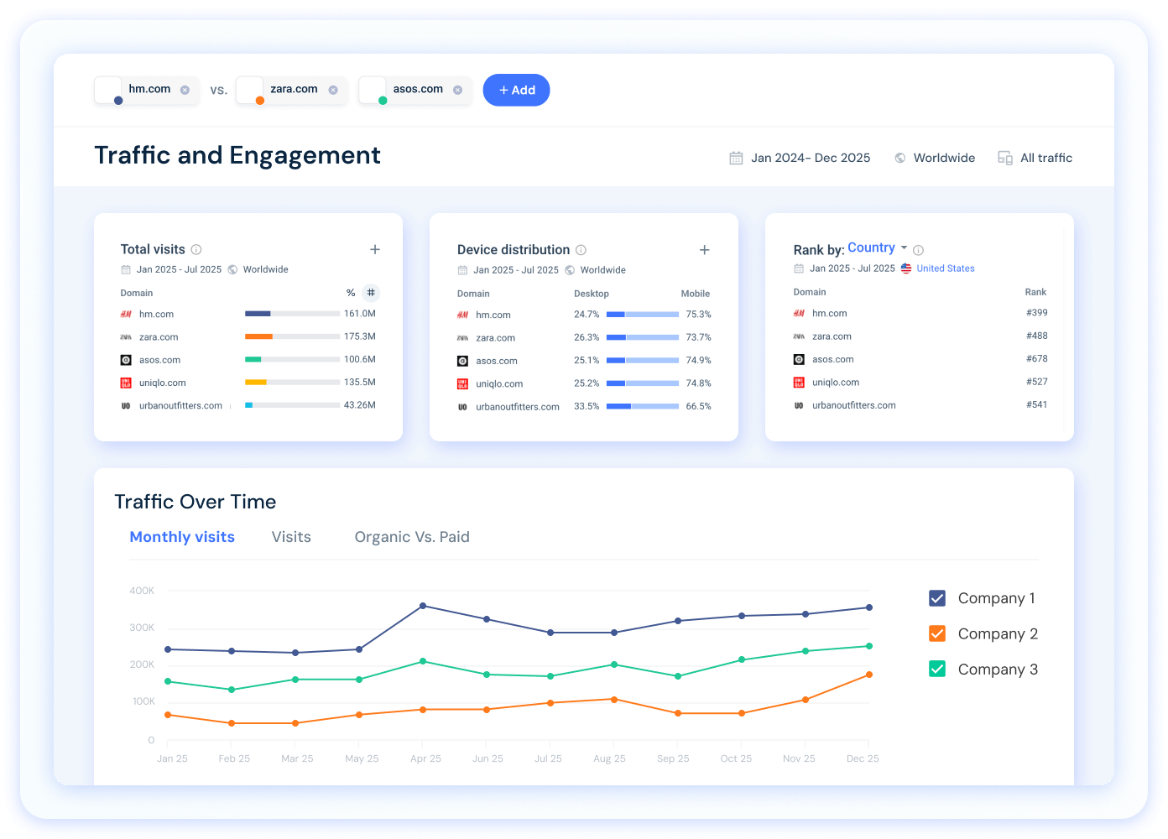This screenshot has width=1168, height=839.
Task: Click the All traffic filter icon
Action: [1004, 157]
